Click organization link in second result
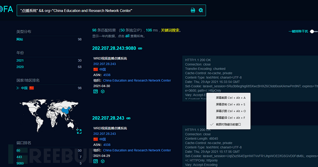This screenshot has height=167, width=318. 137,150
